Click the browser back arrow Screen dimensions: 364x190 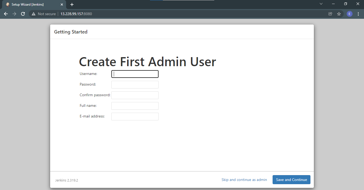click(6, 14)
